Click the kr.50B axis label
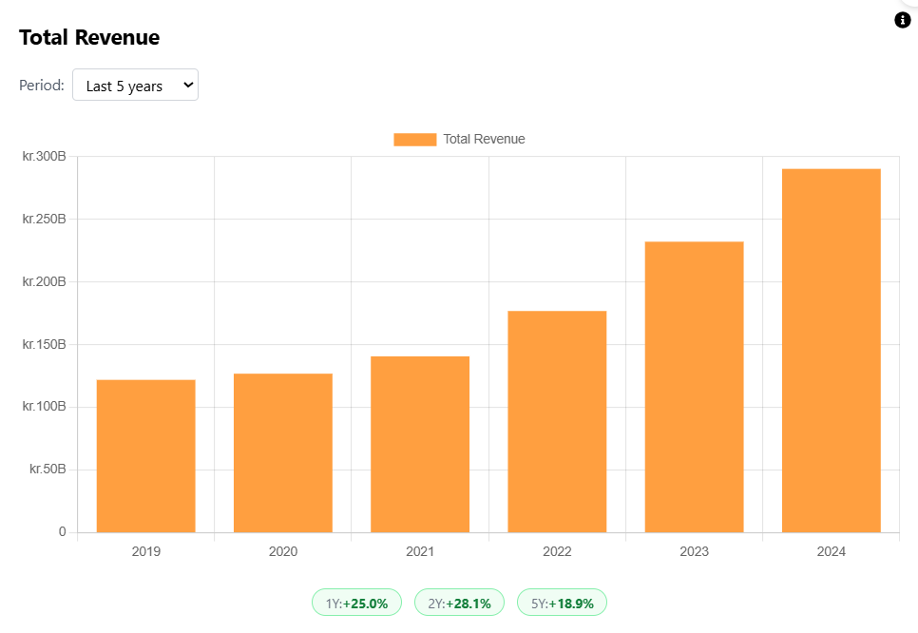The height and width of the screenshot is (633, 918). (x=48, y=469)
